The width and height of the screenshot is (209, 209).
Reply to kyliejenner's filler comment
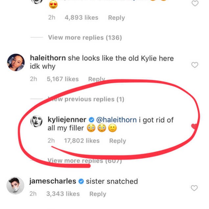[x=118, y=141]
